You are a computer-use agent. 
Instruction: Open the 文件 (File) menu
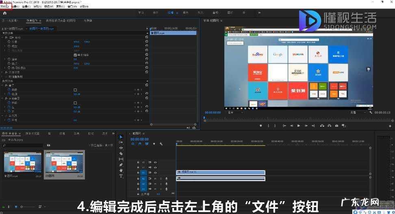tap(4, 6)
